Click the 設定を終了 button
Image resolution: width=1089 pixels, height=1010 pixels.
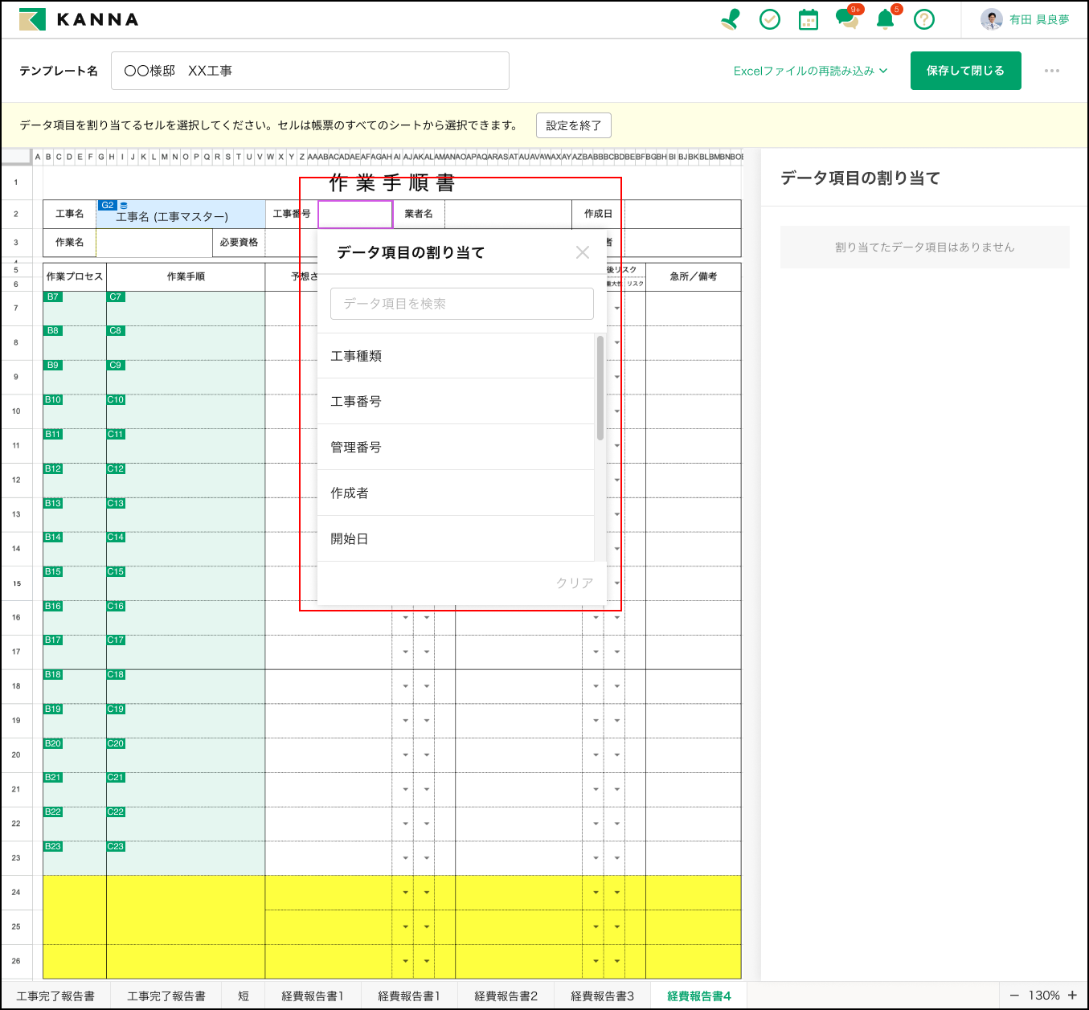point(573,125)
